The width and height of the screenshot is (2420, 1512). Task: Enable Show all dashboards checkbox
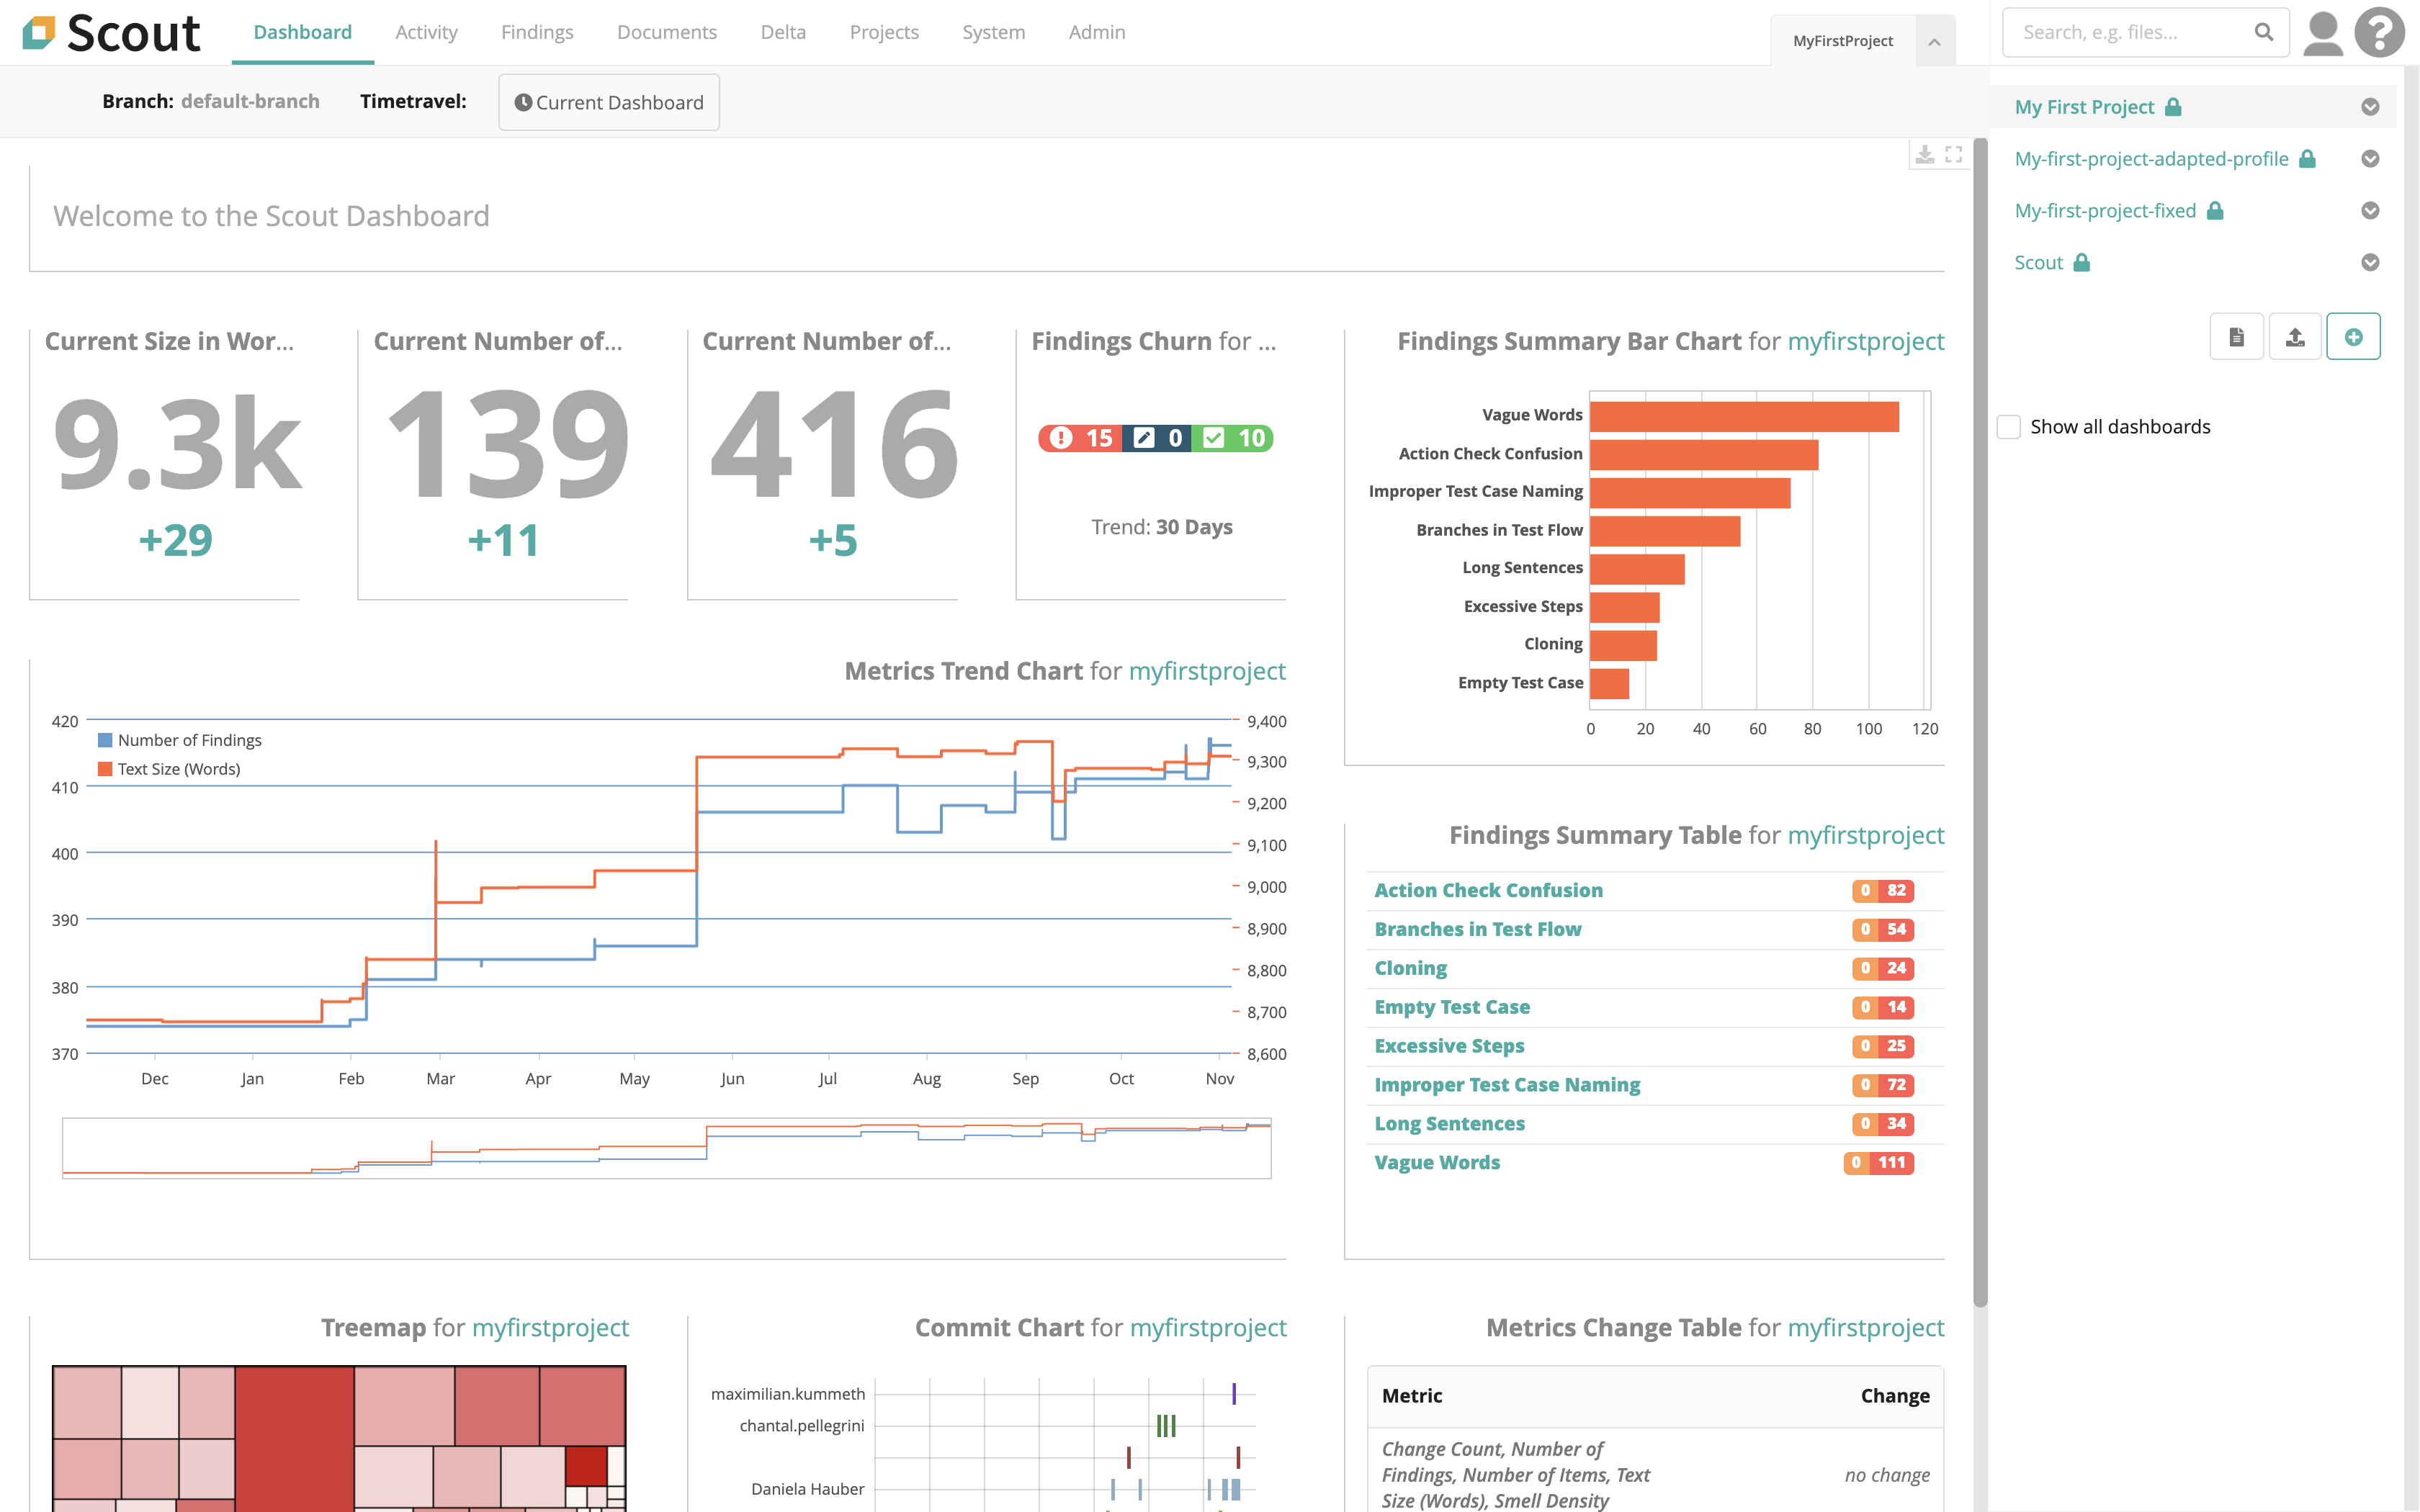coord(2009,427)
